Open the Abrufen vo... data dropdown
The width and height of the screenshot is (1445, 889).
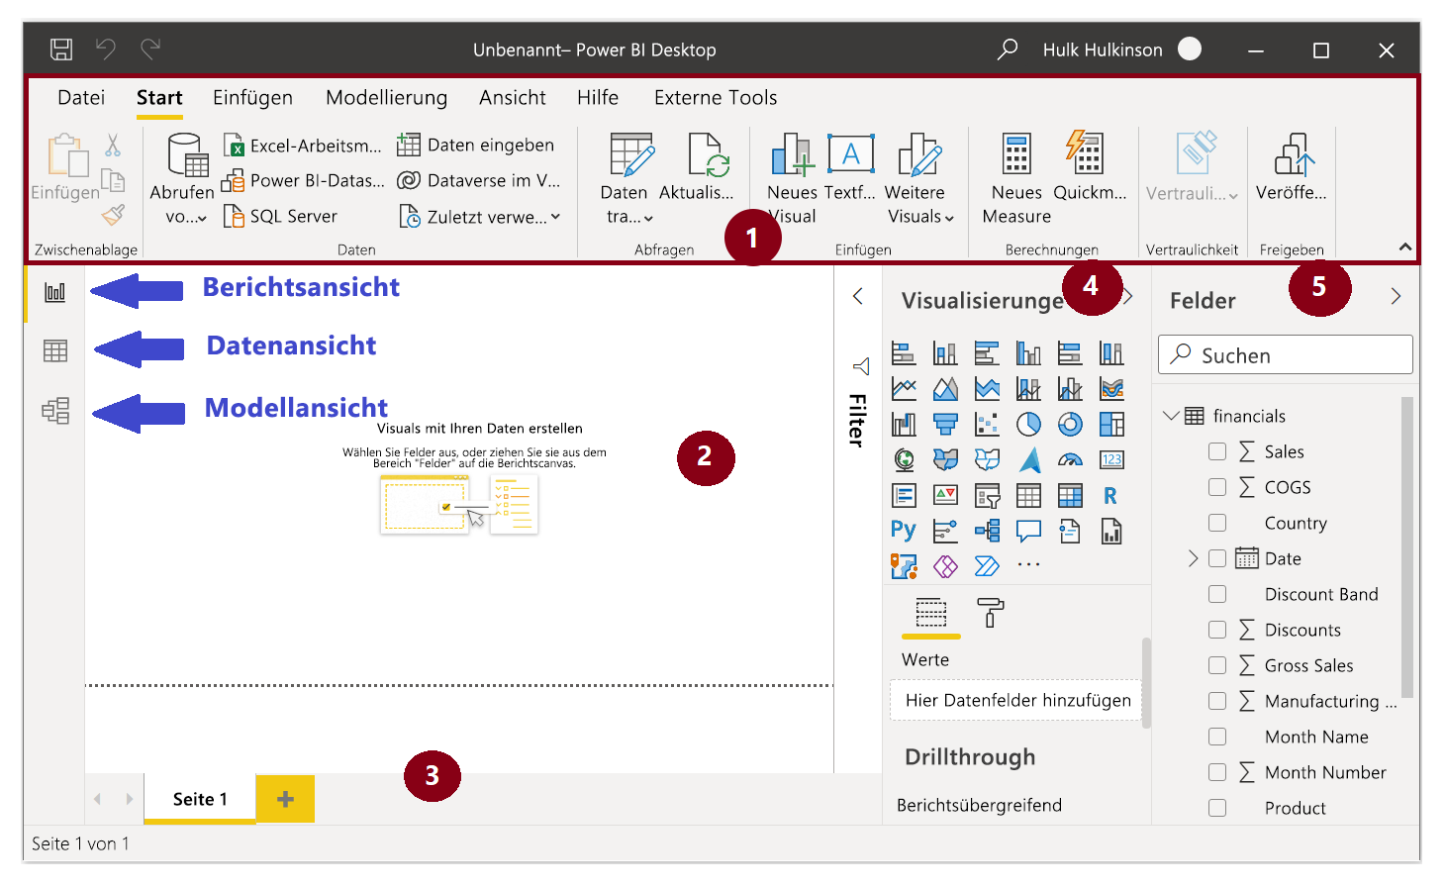182,179
